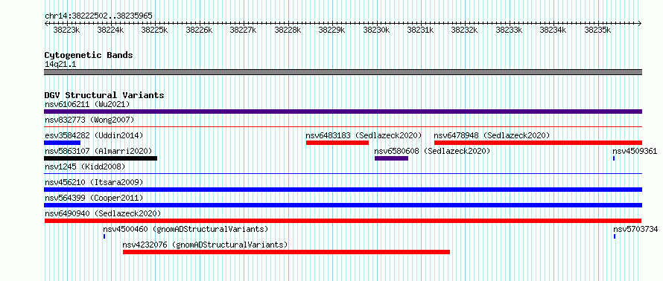Click the esv3584282 (Uddin2014) label text

[94, 135]
